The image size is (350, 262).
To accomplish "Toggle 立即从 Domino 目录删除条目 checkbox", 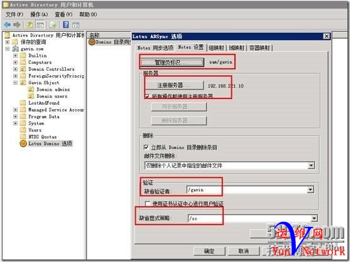I will (x=146, y=147).
